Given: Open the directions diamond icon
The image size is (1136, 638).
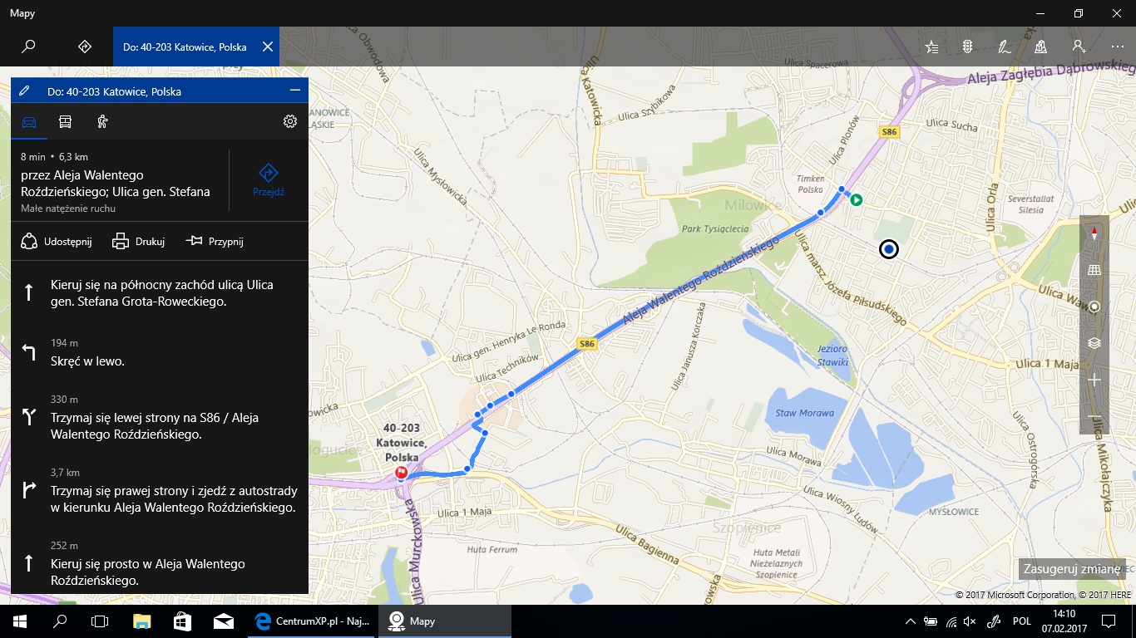Looking at the screenshot, I should tap(84, 47).
